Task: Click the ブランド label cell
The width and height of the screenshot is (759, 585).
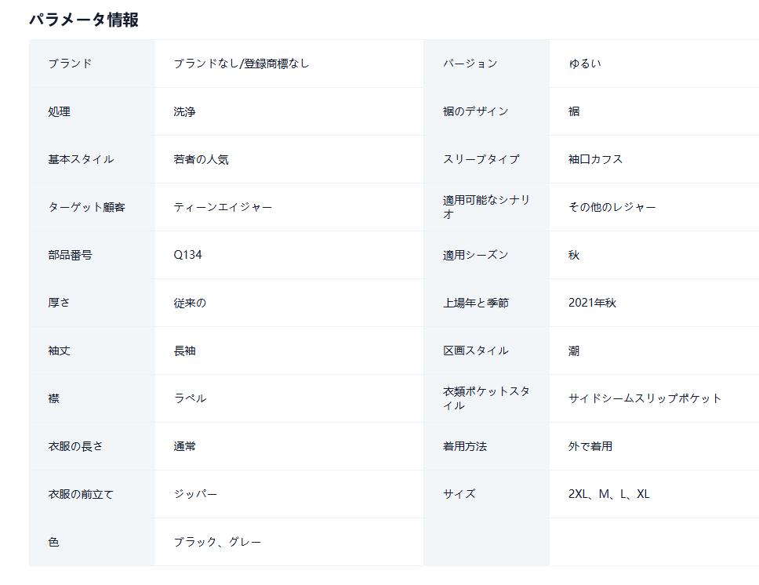Action: point(92,64)
